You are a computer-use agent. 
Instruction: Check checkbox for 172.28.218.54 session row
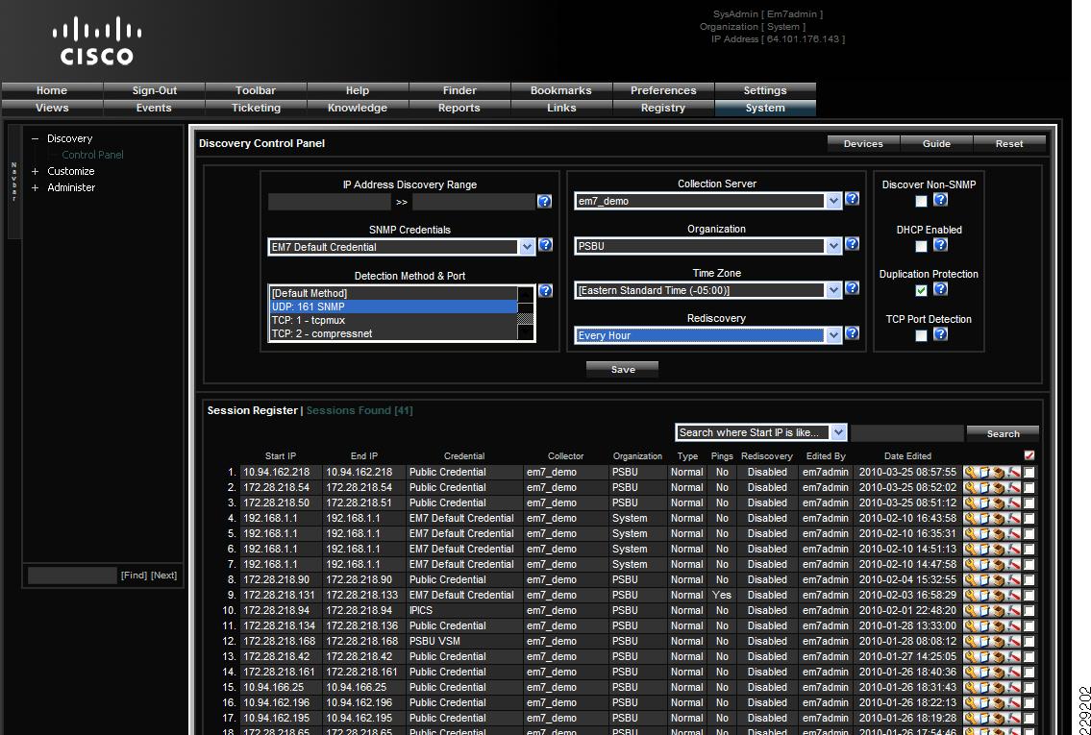click(1029, 487)
